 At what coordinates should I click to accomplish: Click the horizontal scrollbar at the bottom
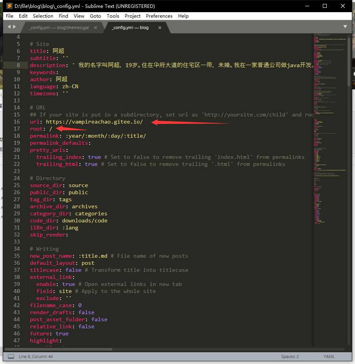click(59, 349)
